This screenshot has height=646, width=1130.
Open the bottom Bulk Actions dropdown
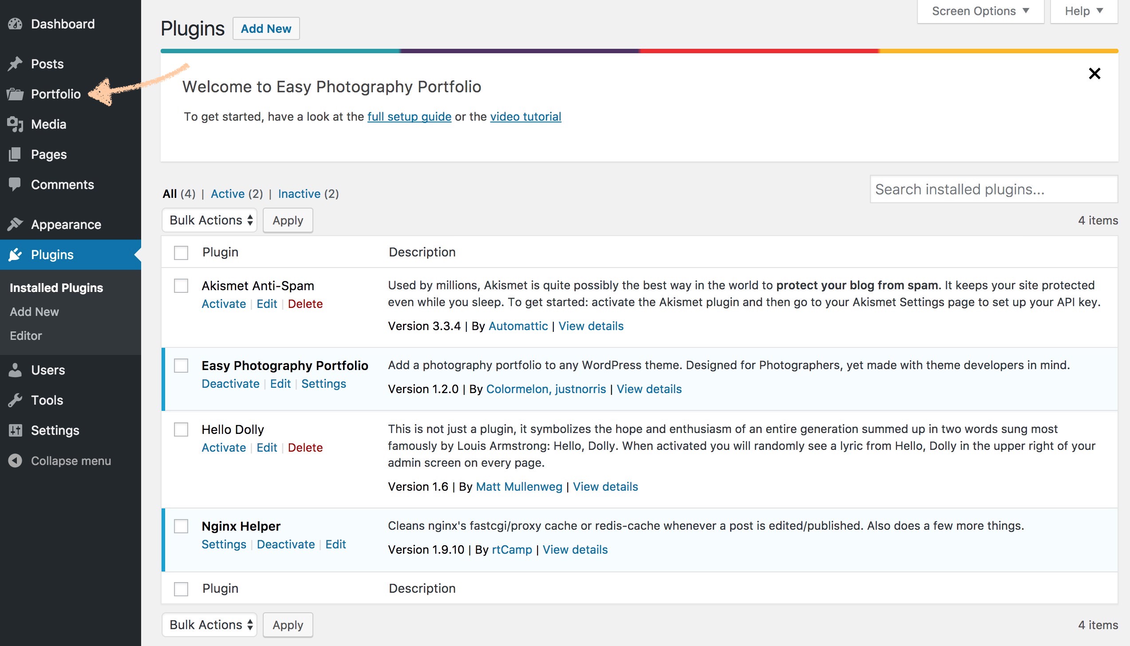point(209,625)
